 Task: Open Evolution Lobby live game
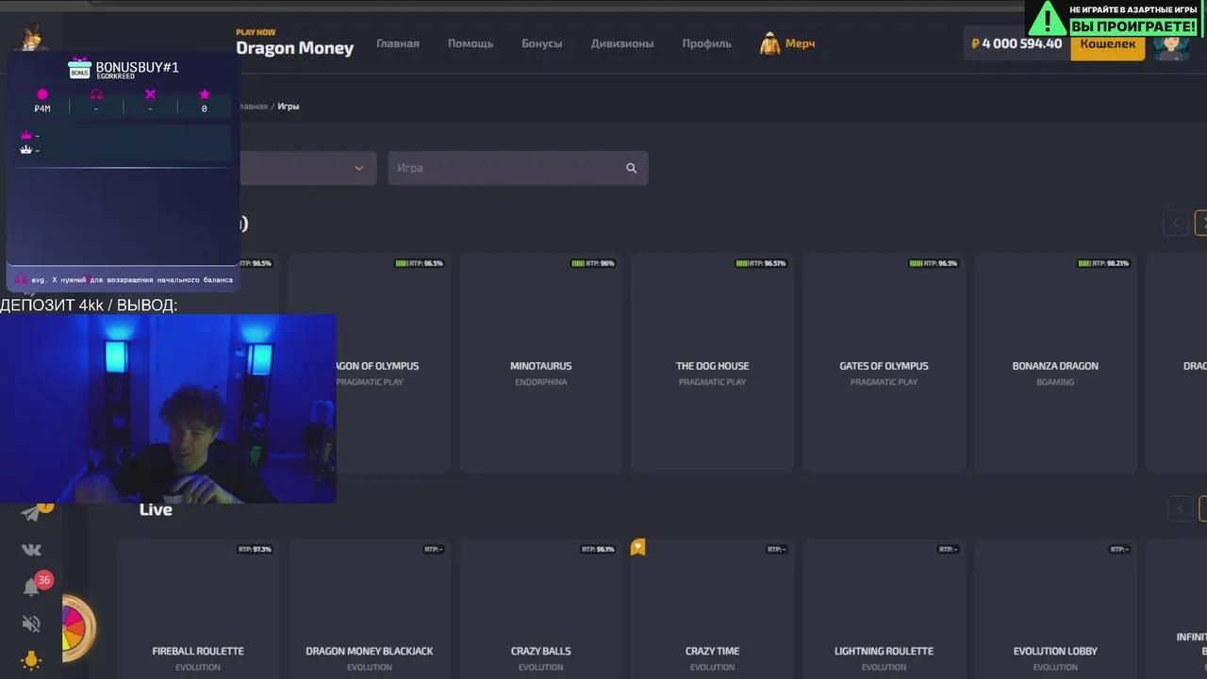pyautogui.click(x=1056, y=608)
